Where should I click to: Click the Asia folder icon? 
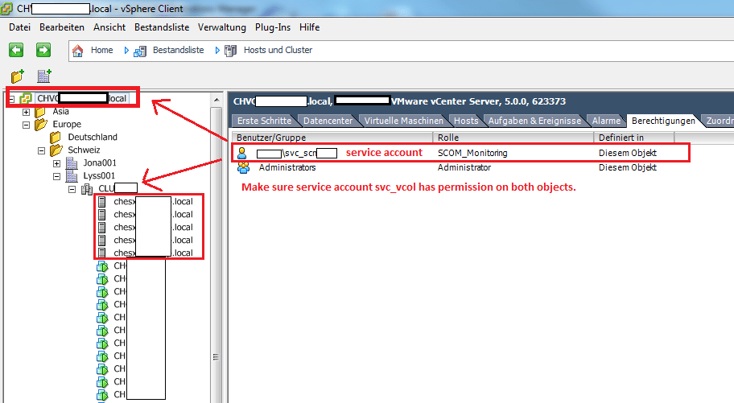[40, 112]
